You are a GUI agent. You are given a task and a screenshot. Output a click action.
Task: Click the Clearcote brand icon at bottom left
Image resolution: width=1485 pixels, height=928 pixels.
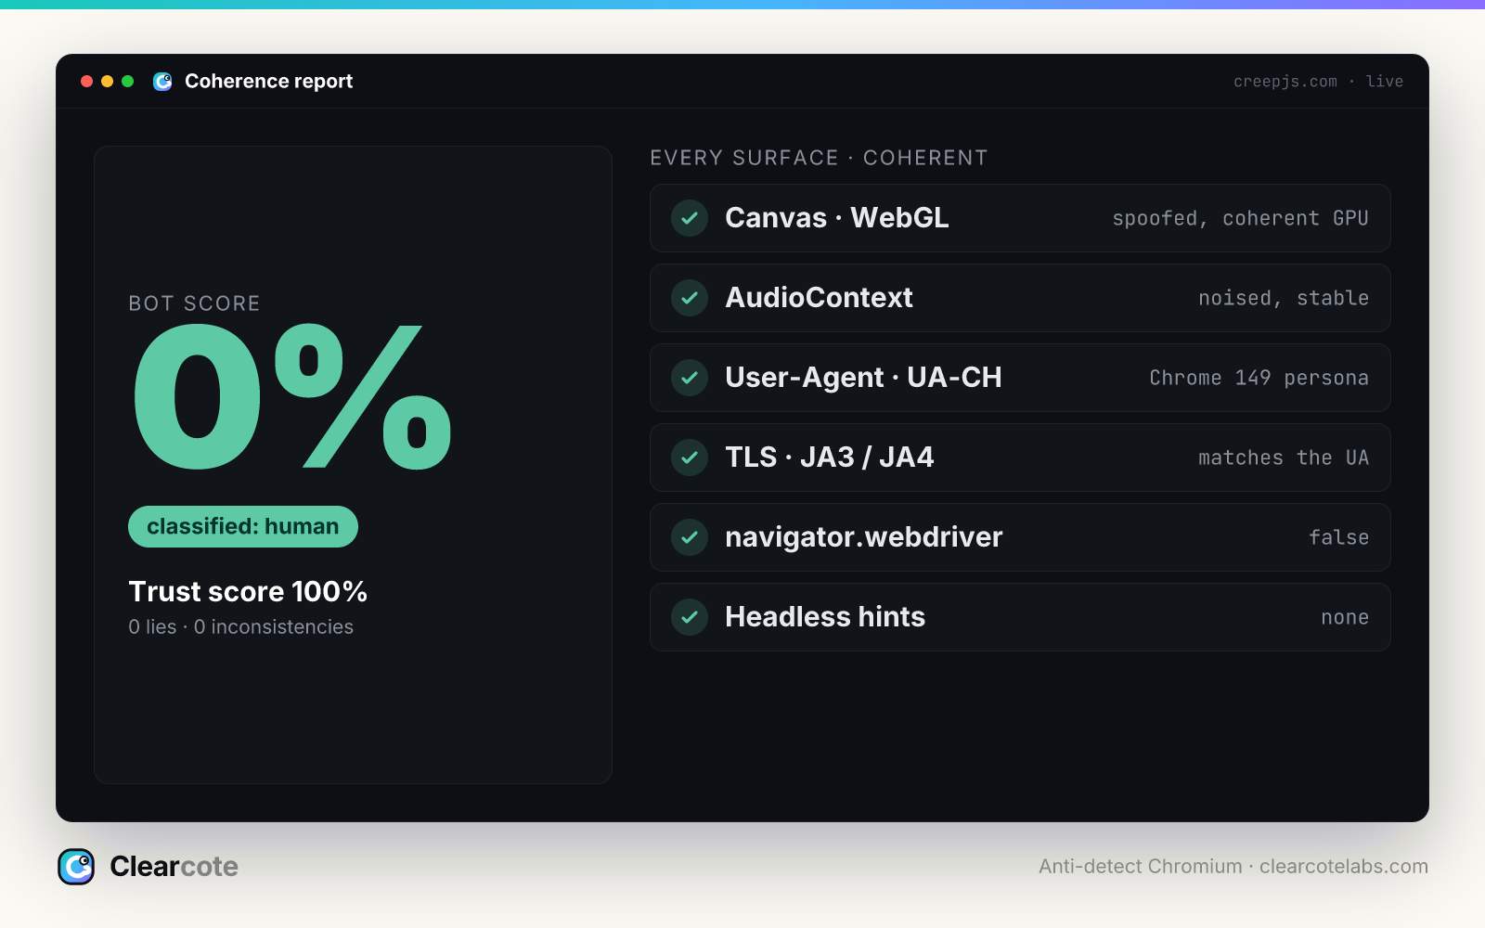[x=76, y=867]
